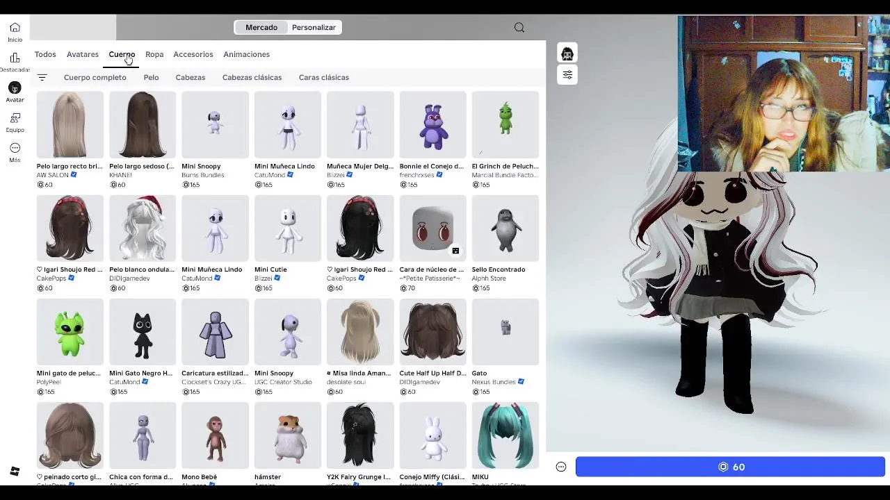Open Y2K Fairy Grunge black hair item
Screen dimensions: 890x500
click(360, 435)
